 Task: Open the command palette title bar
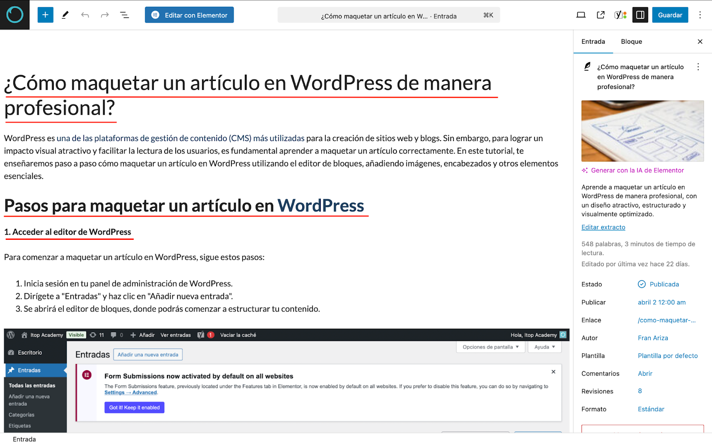click(388, 15)
